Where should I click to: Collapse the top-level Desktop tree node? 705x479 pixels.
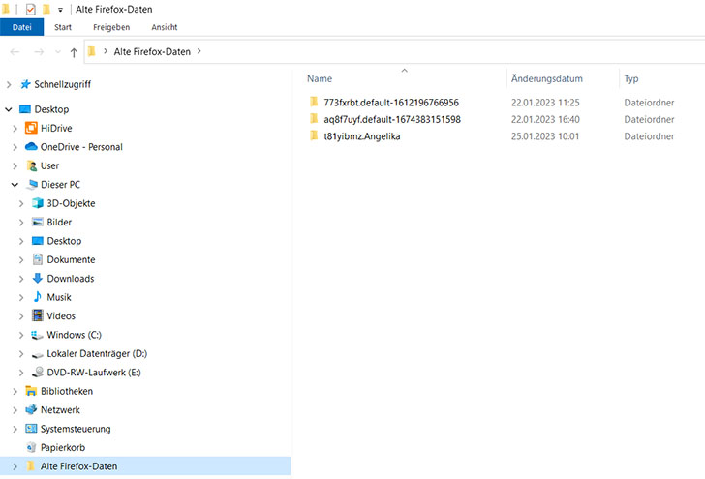(x=9, y=109)
